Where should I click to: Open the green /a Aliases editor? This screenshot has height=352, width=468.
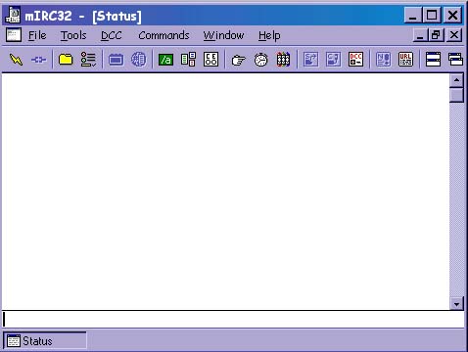pyautogui.click(x=165, y=60)
